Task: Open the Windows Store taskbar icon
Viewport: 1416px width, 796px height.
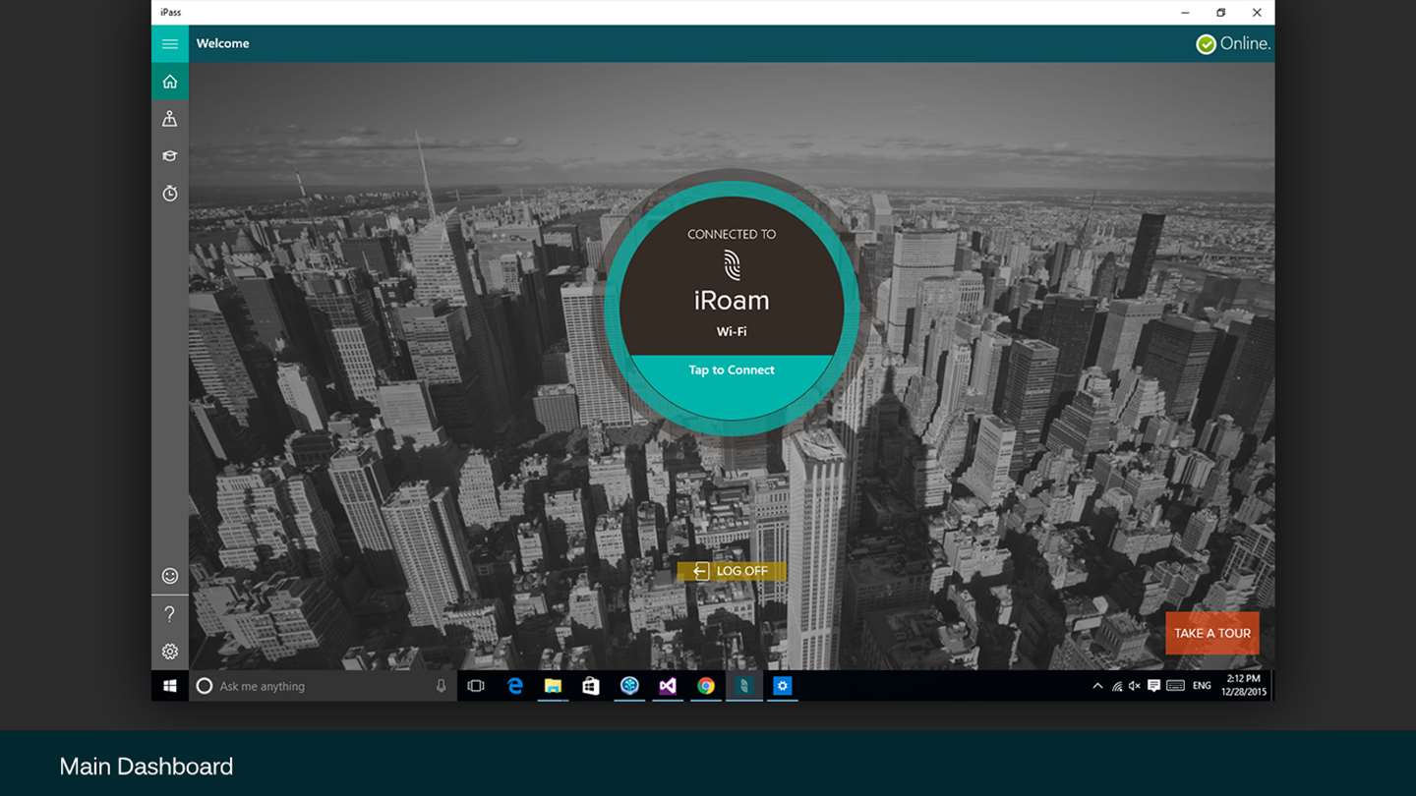Action: pyautogui.click(x=591, y=686)
